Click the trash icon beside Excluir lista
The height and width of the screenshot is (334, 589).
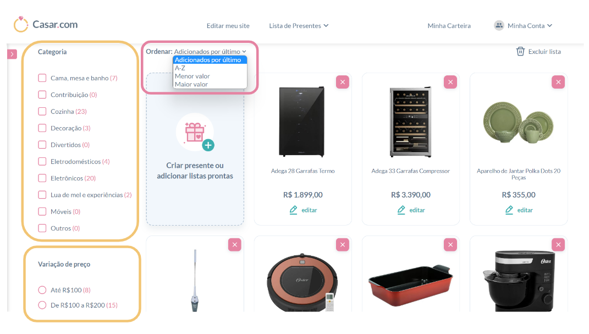(520, 52)
